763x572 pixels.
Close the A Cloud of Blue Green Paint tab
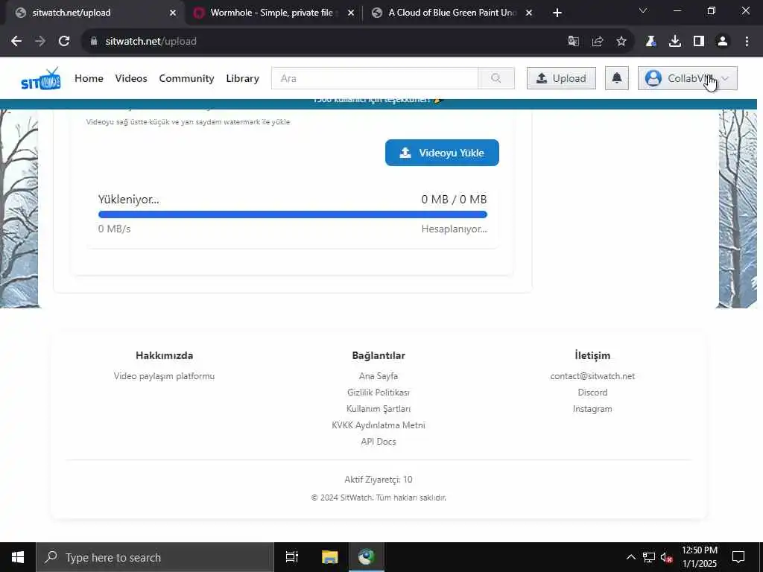tap(529, 13)
